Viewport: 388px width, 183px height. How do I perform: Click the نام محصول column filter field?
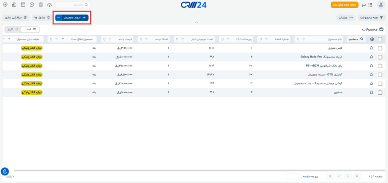(x=319, y=39)
